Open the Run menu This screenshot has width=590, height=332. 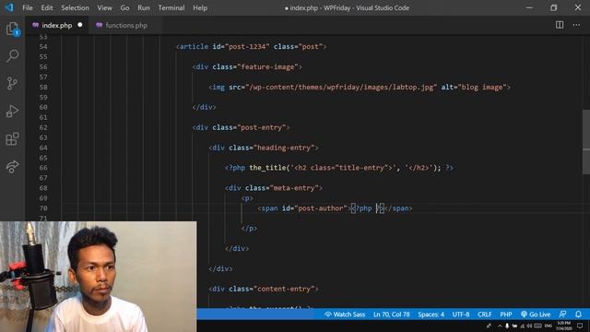click(x=144, y=7)
